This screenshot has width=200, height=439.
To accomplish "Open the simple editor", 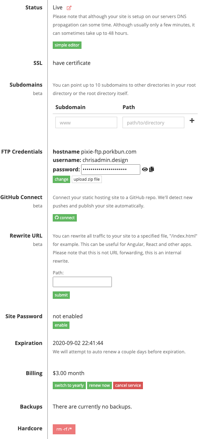I will tap(67, 45).
